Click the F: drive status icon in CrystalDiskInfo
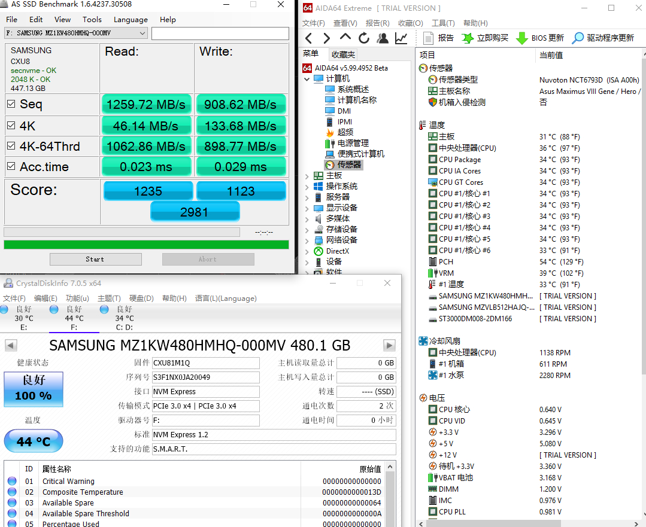This screenshot has height=527, width=646. pyautogui.click(x=54, y=309)
